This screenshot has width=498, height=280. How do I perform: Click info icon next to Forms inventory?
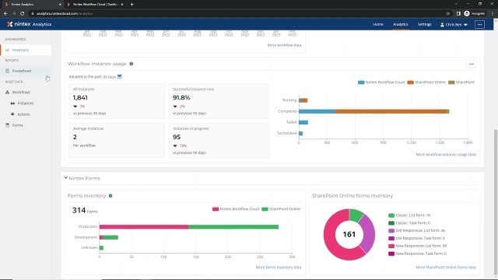(x=110, y=195)
